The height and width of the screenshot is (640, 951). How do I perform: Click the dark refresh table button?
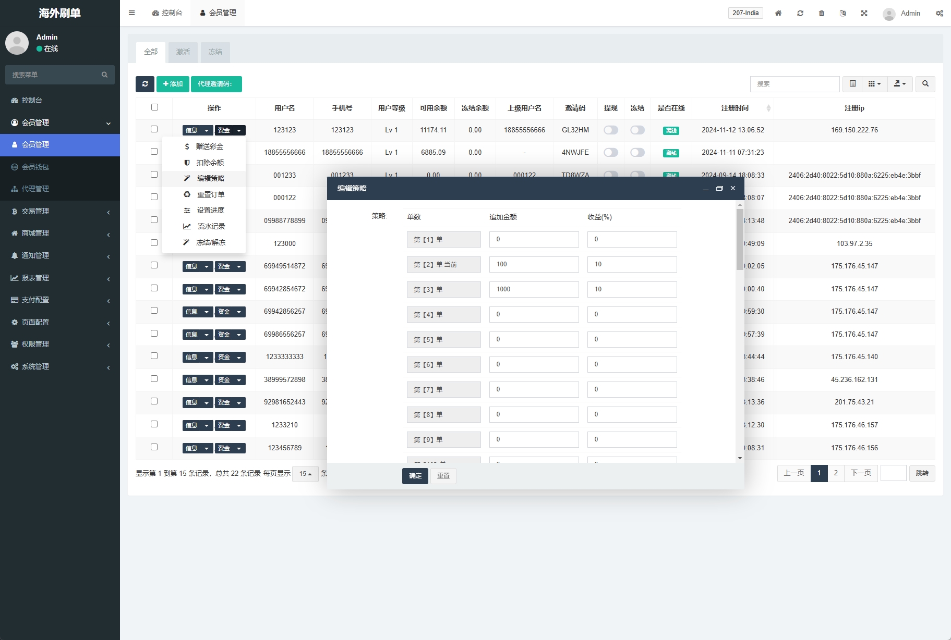pyautogui.click(x=145, y=84)
